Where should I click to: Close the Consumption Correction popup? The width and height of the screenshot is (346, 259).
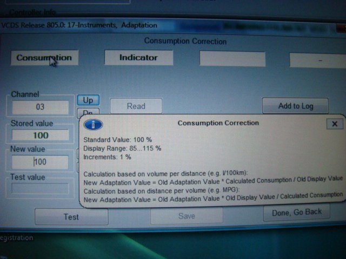[x=334, y=124]
